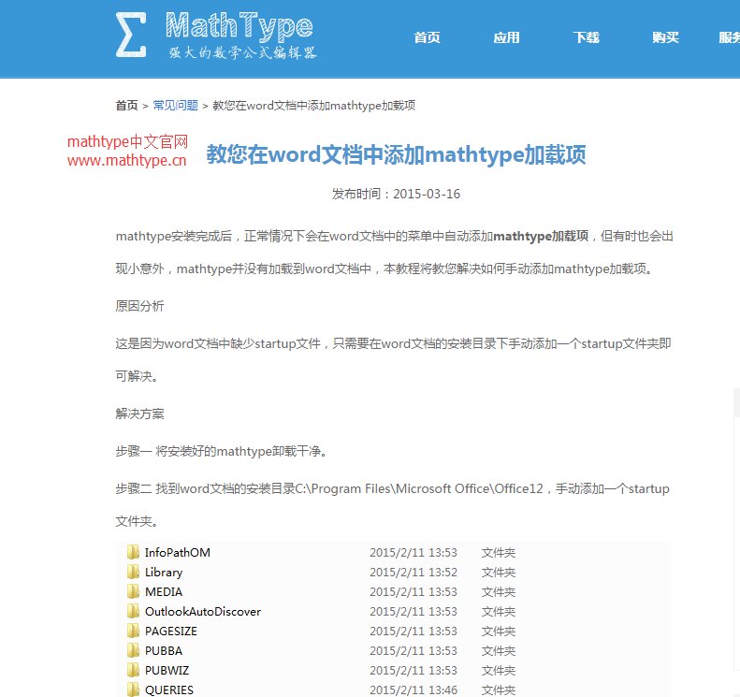Open the 应用 navigation menu item
Viewport: 740px width, 697px height.
tap(506, 37)
